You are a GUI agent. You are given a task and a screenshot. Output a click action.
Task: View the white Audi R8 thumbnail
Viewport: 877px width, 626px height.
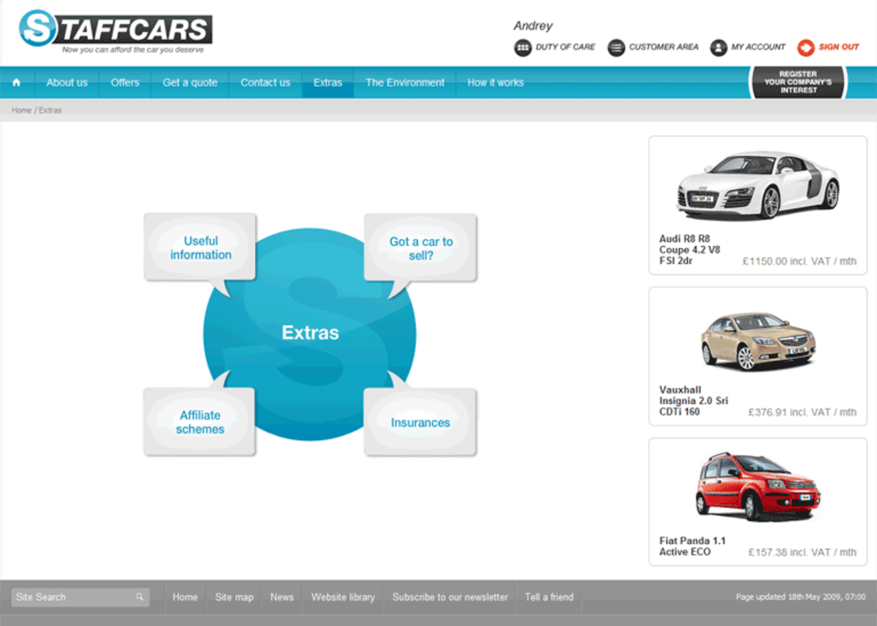(758, 185)
